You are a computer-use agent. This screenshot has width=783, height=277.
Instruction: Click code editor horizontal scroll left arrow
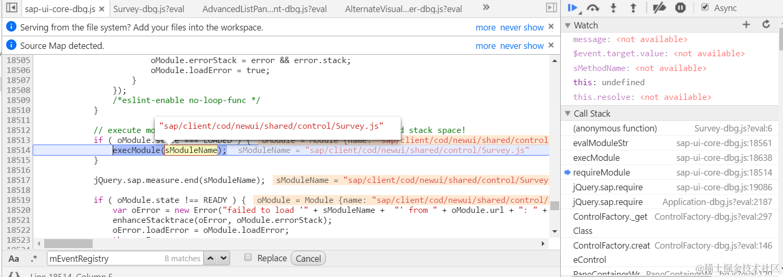click(38, 244)
